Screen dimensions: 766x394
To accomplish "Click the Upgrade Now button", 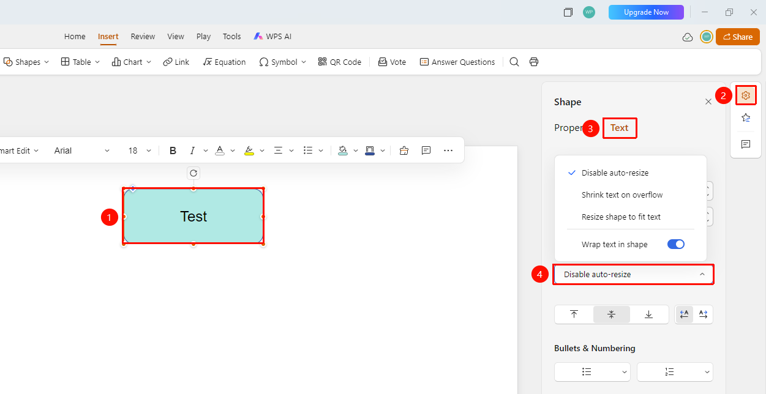I will pyautogui.click(x=646, y=12).
